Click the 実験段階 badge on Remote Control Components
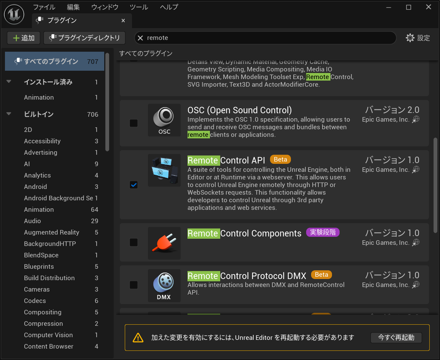Image resolution: width=440 pixels, height=360 pixels. pos(323,232)
